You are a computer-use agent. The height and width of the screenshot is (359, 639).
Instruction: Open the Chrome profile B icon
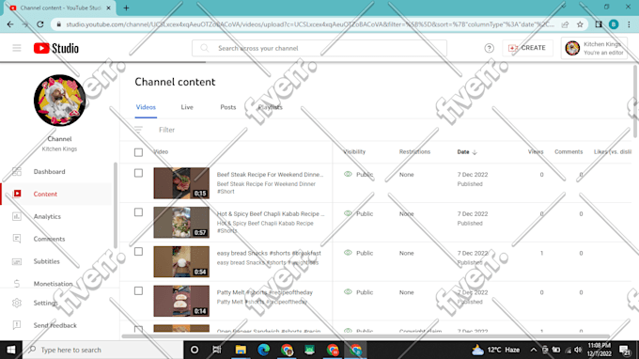pyautogui.click(x=614, y=24)
